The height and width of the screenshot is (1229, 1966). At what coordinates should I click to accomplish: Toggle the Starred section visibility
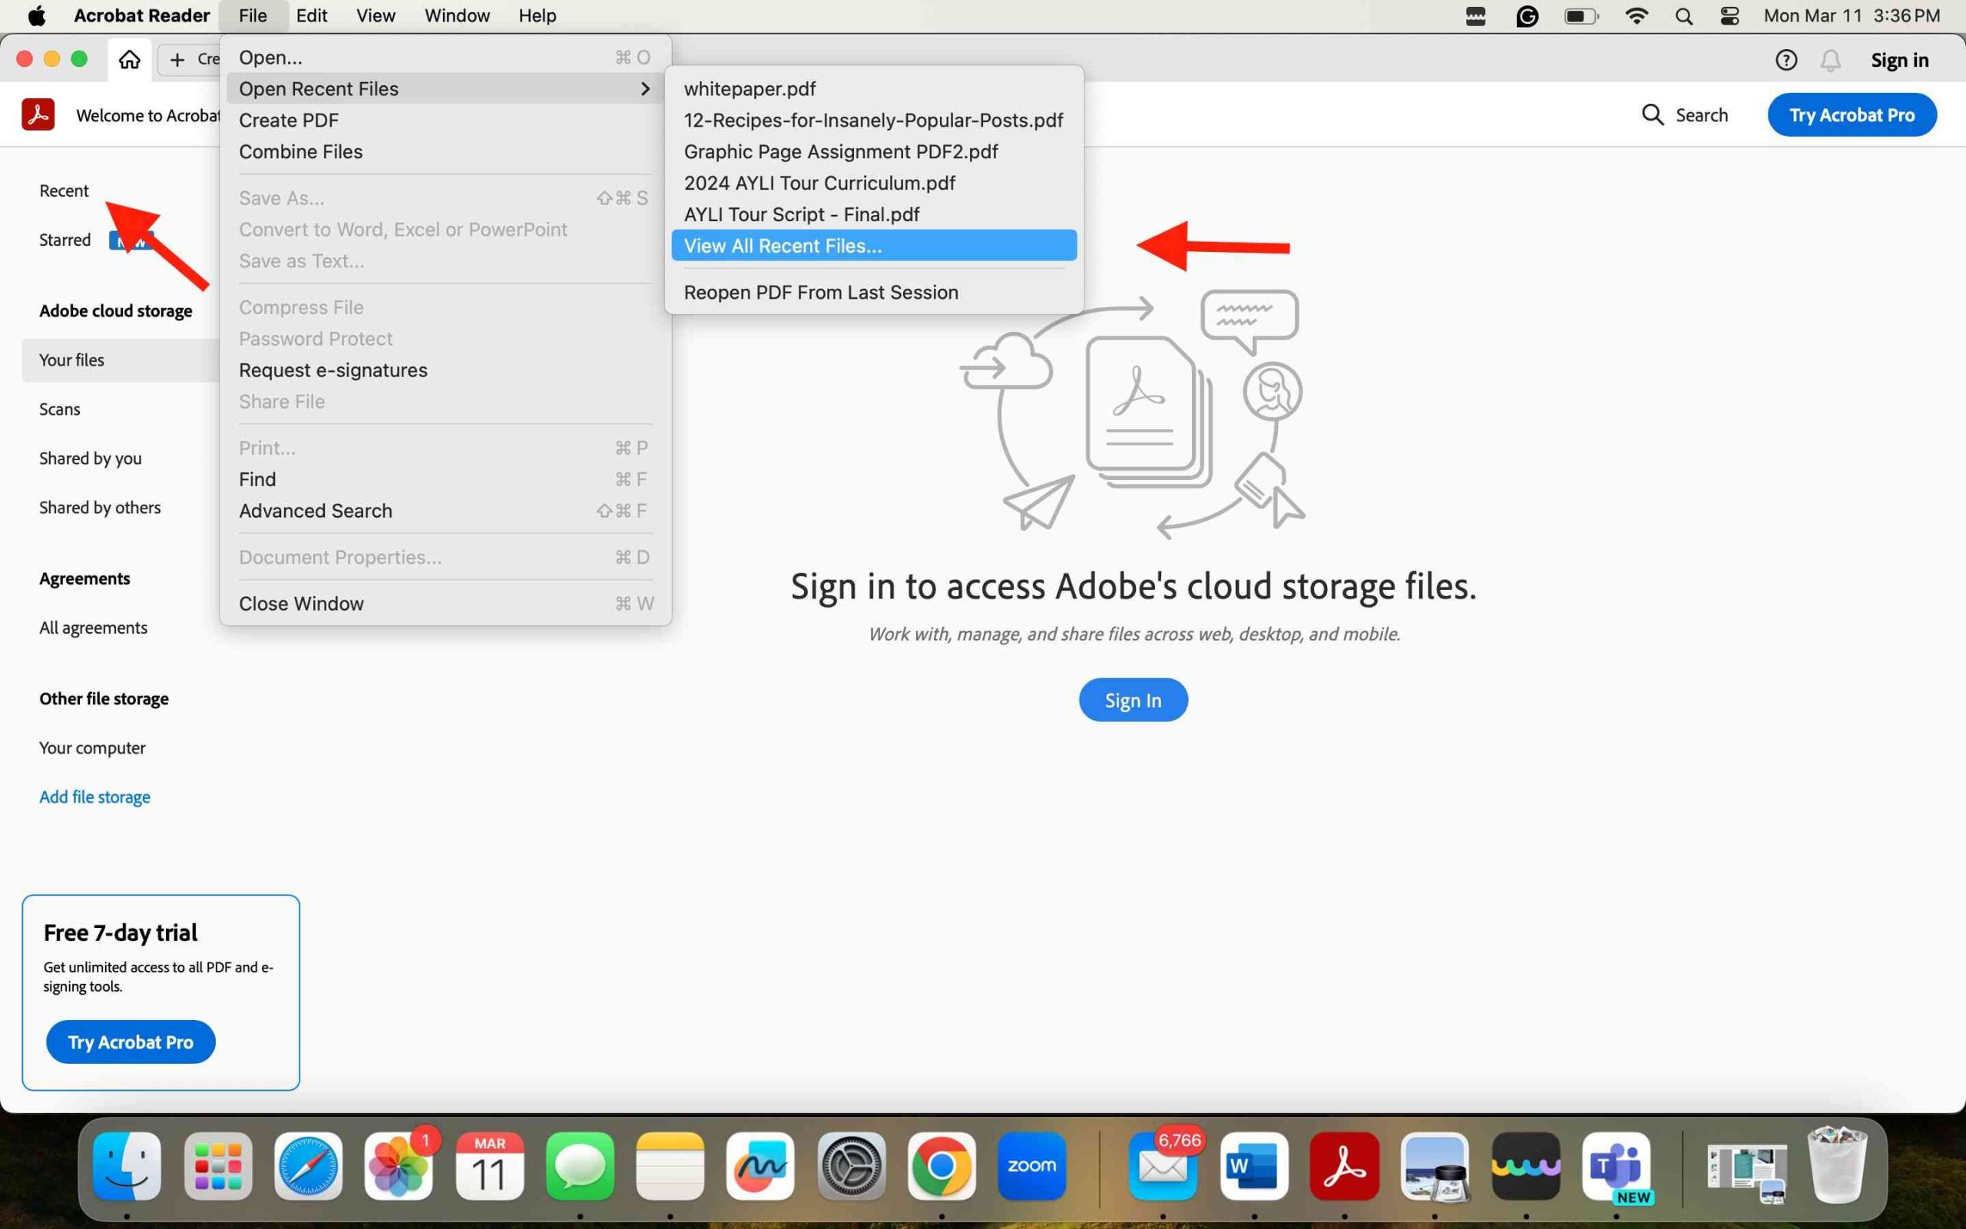(64, 238)
